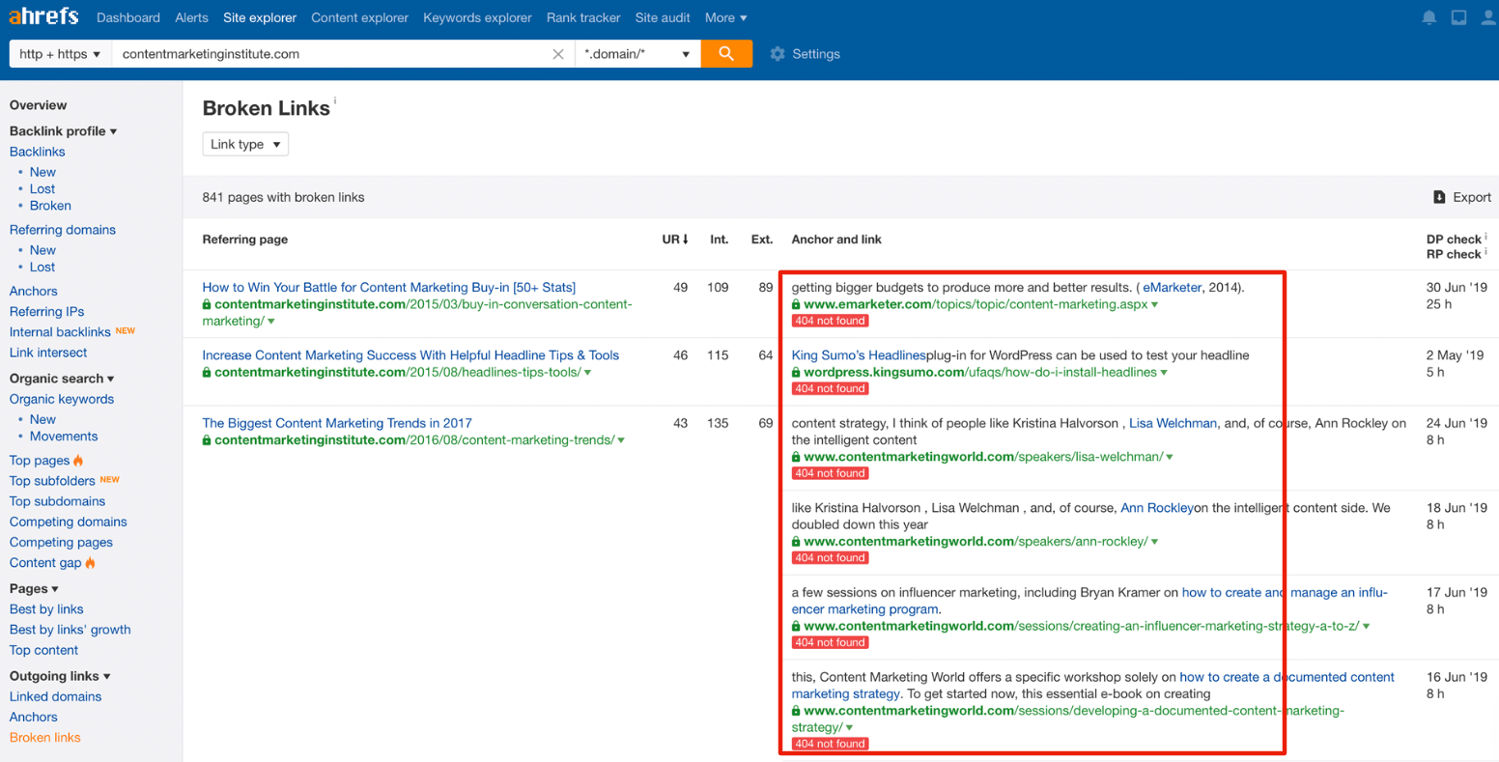The width and height of the screenshot is (1499, 762).
Task: Open the Content gap report
Action: click(x=45, y=563)
